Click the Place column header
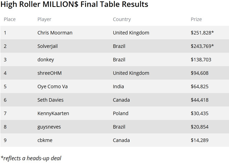Image resolution: width=229 pixels, height=163 pixels. [x=10, y=19]
